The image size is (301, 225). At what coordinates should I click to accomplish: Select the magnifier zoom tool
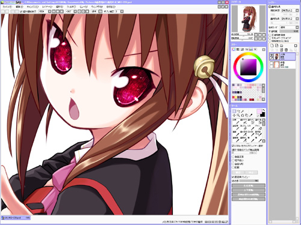238,115
